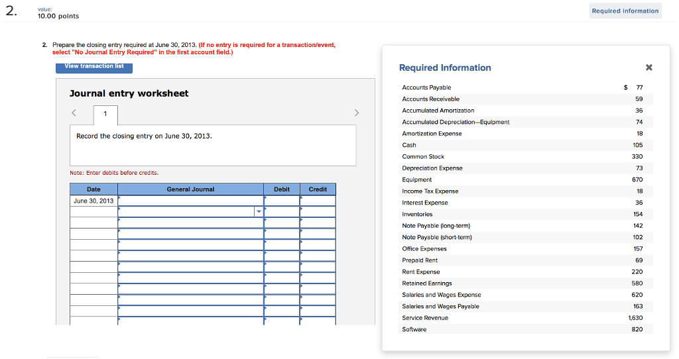This screenshot has width=679, height=359.
Task: Click the Credit column header
Action: 318,189
